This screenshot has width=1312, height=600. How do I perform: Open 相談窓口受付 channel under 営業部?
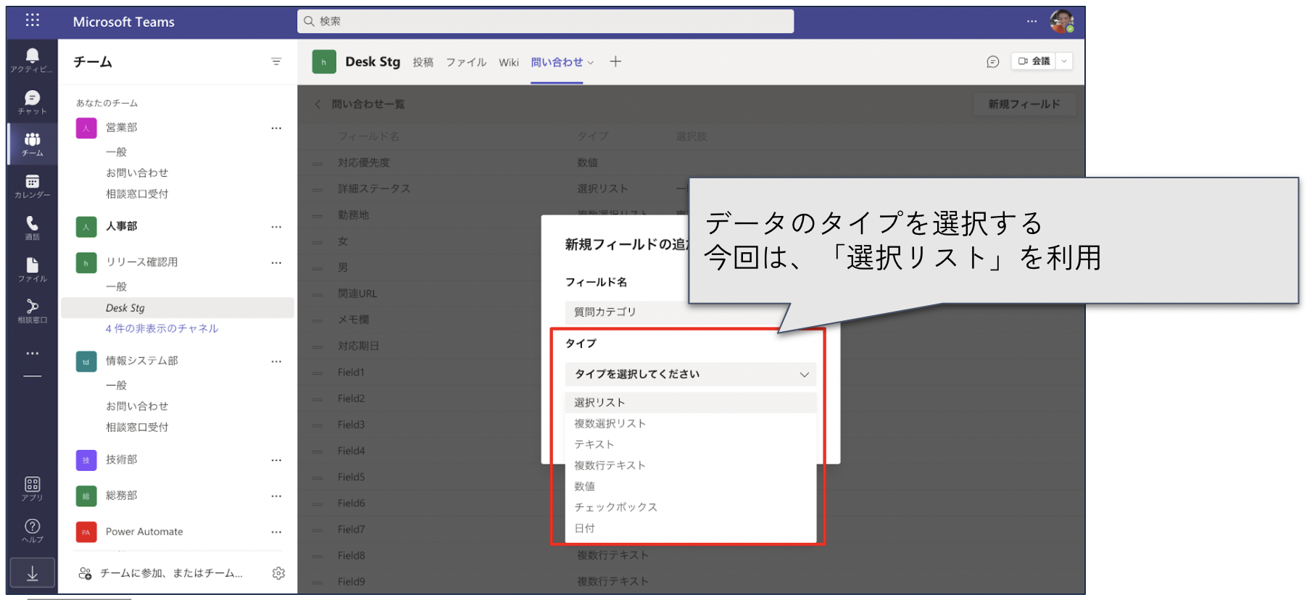pos(137,194)
